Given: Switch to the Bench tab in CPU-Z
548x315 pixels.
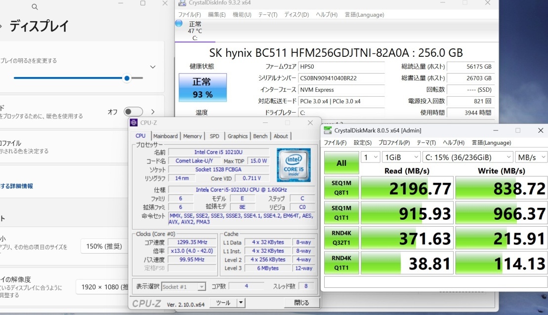Looking at the screenshot, I should coord(260,136).
